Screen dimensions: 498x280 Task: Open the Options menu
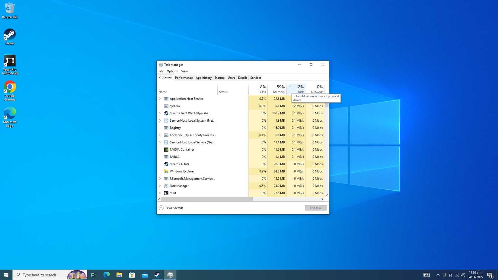[172, 71]
